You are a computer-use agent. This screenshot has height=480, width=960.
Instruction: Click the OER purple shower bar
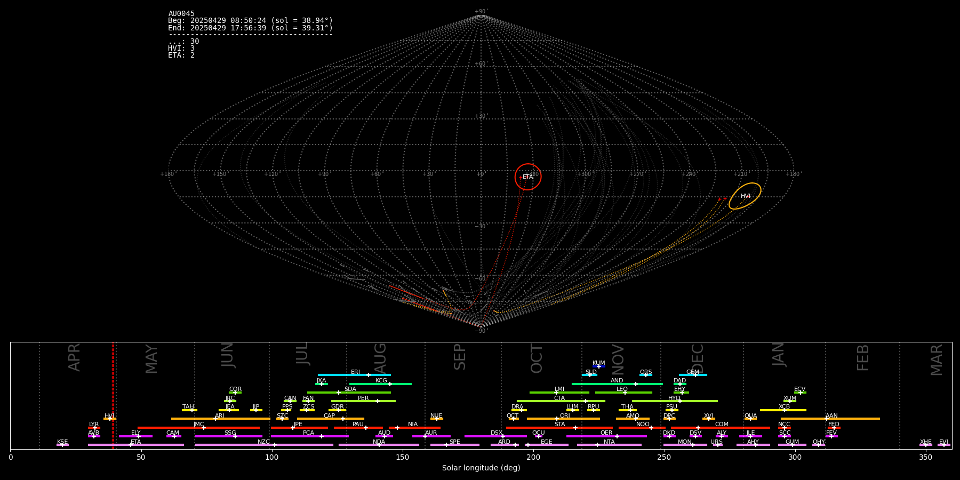[x=606, y=436]
